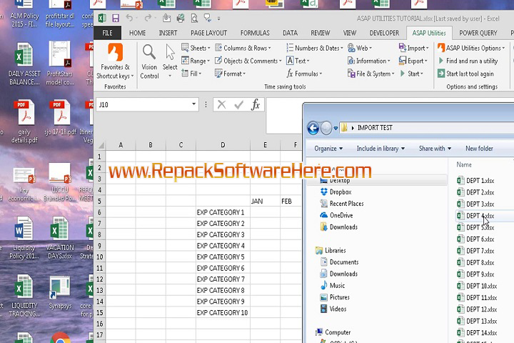
Task: Click the Cancel X in formula bar
Action: coord(221,105)
